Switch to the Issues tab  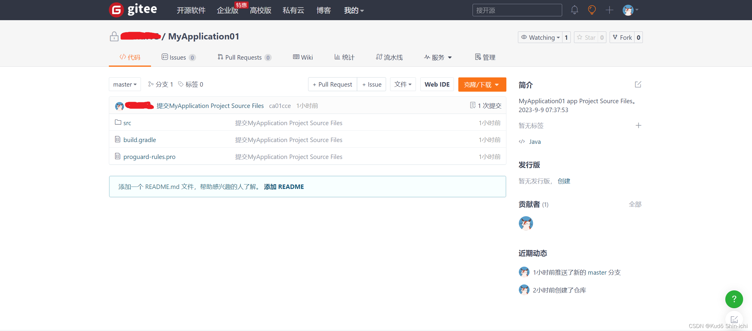tap(177, 57)
